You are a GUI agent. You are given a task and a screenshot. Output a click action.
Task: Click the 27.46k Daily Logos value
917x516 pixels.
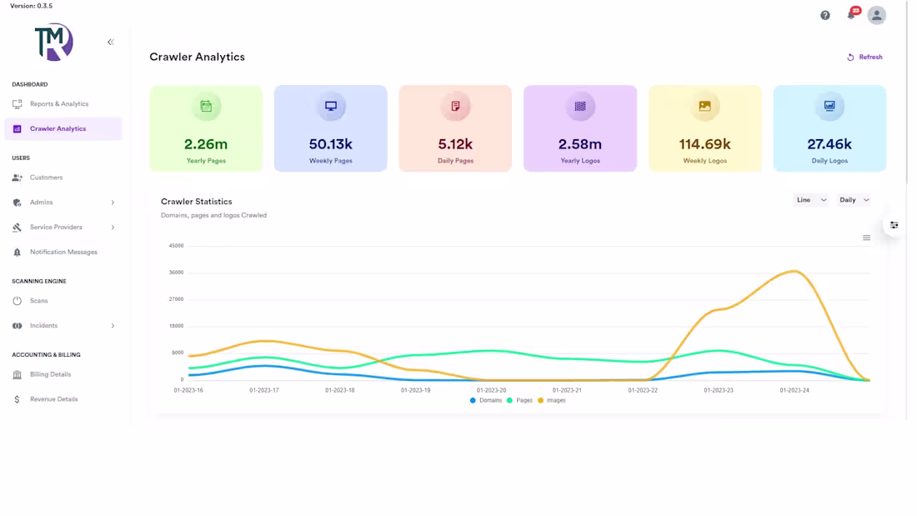[829, 144]
